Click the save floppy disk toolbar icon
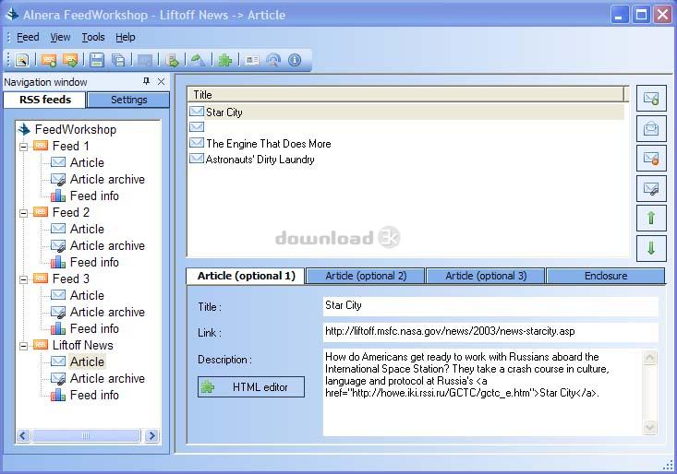 click(x=97, y=60)
